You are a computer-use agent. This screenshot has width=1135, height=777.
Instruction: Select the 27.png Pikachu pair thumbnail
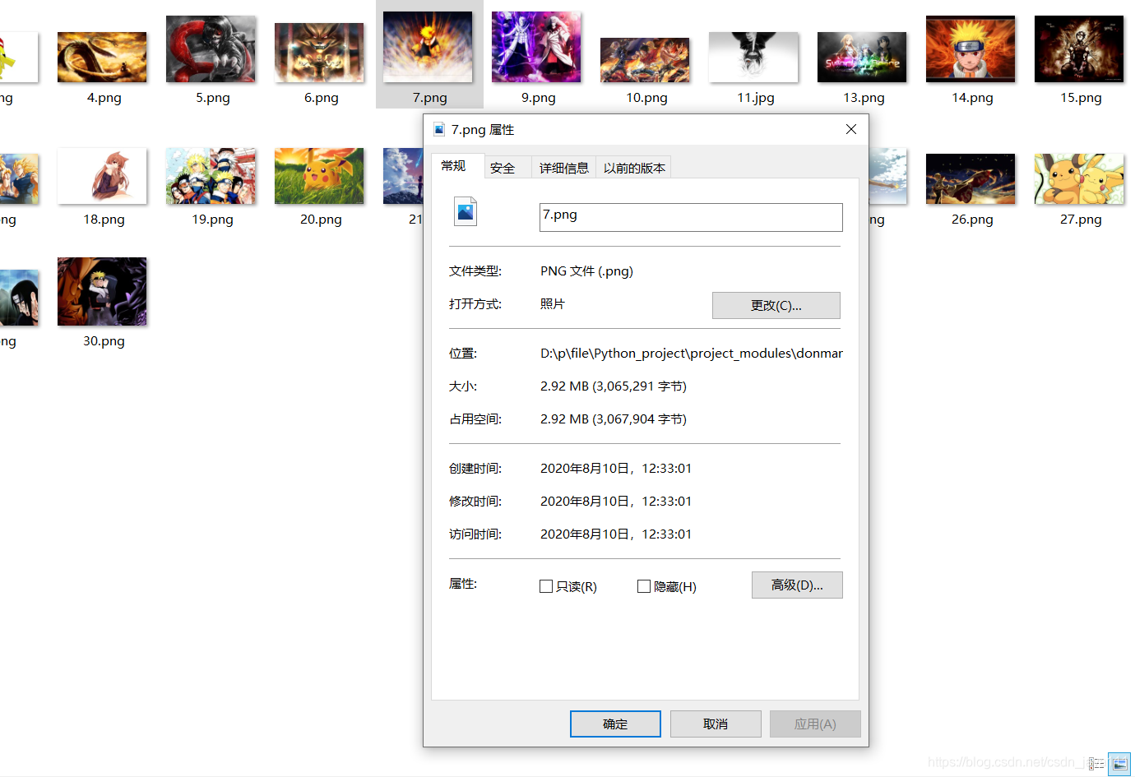pos(1079,179)
